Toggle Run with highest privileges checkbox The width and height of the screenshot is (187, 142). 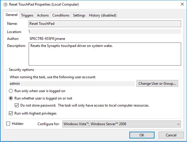[11, 113]
